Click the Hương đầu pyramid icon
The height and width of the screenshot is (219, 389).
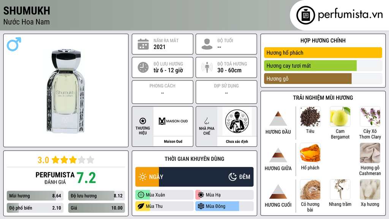pyautogui.click(x=278, y=119)
